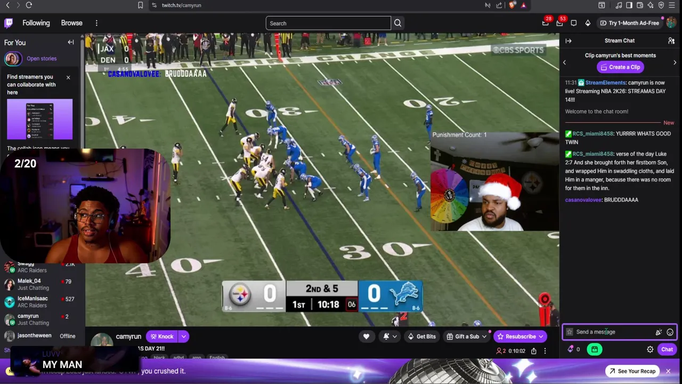
Task: Open the Browse page
Action: tap(71, 23)
